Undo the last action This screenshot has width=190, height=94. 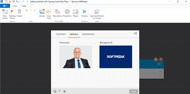pyautogui.click(x=17, y=2)
